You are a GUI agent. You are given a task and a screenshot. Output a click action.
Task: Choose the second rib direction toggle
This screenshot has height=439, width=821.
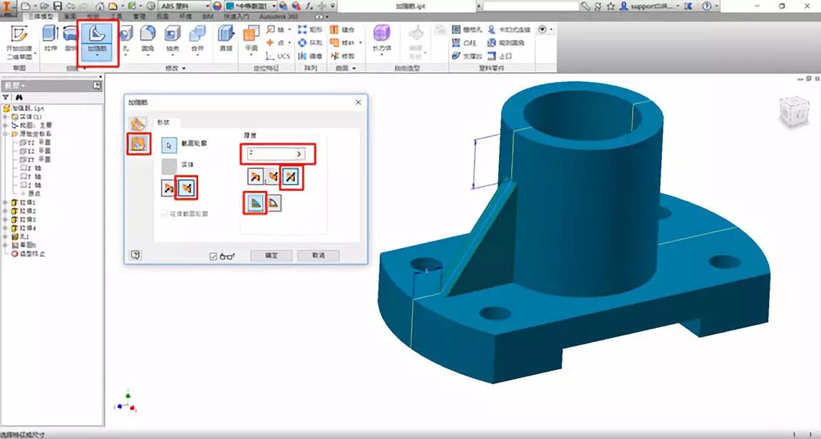185,187
